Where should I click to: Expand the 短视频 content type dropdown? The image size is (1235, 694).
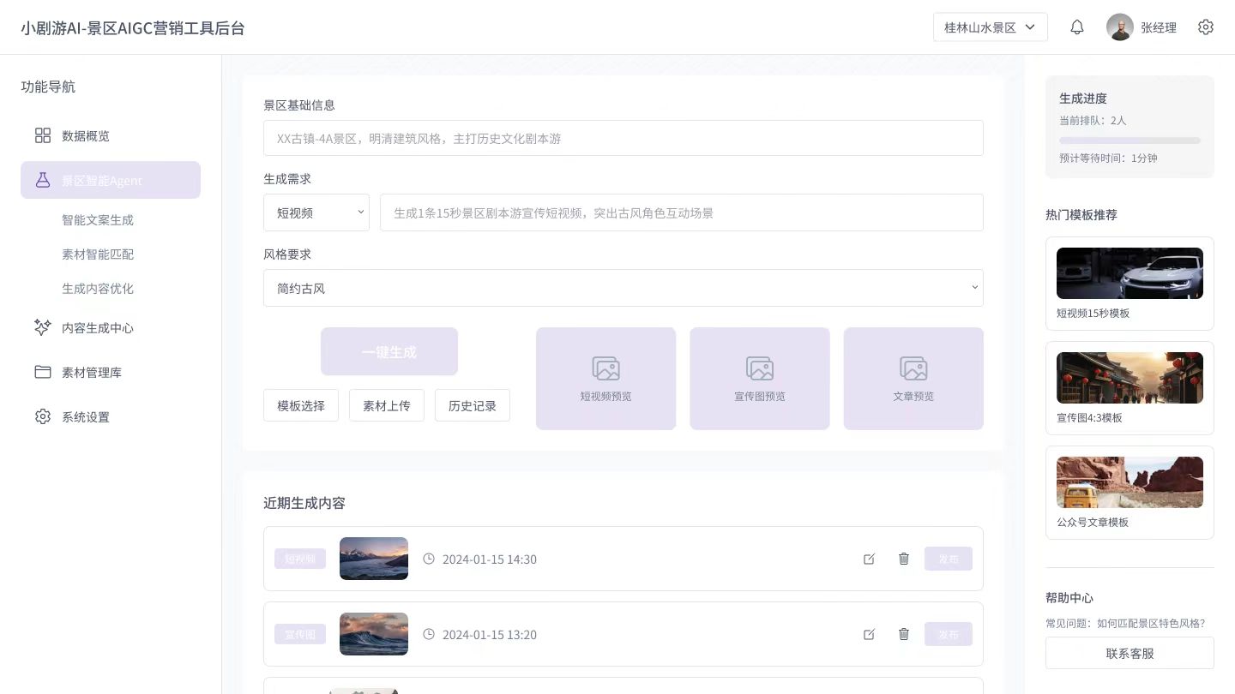pos(316,212)
